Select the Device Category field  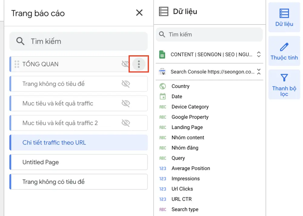pyautogui.click(x=190, y=107)
